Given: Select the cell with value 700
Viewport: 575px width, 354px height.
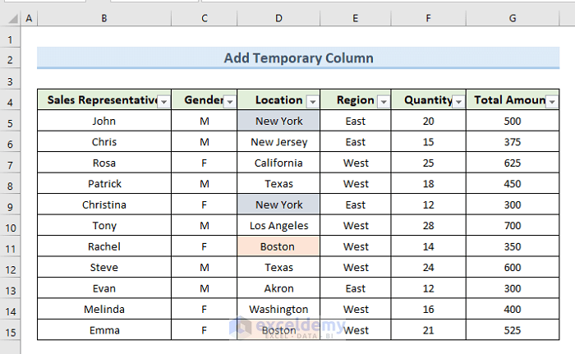Looking at the screenshot, I should [513, 225].
